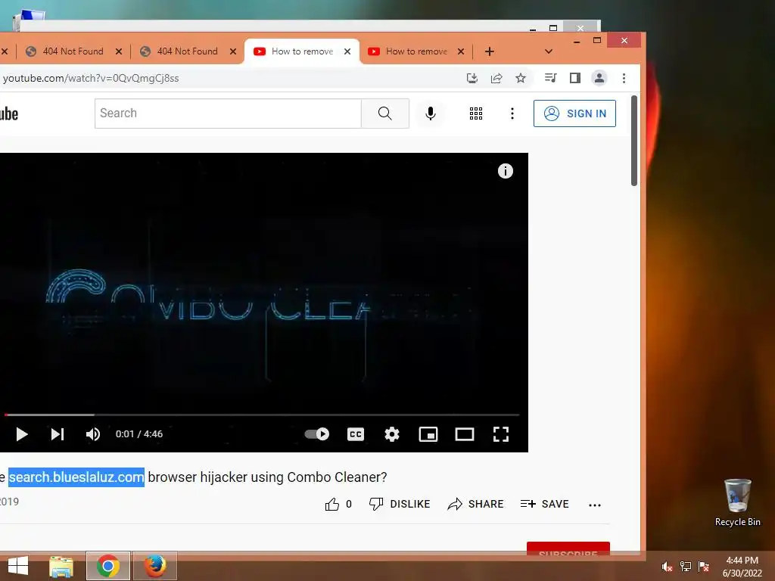Focus the YouTube Search field
This screenshot has width=775, height=581.
point(229,113)
